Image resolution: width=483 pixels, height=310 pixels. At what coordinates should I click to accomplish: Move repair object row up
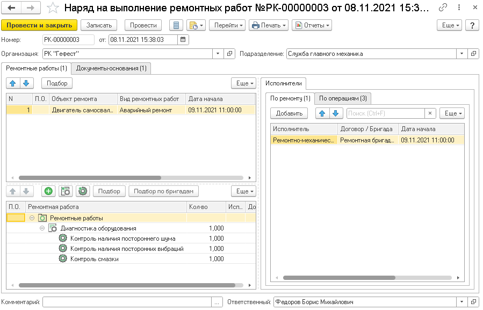(x=13, y=83)
